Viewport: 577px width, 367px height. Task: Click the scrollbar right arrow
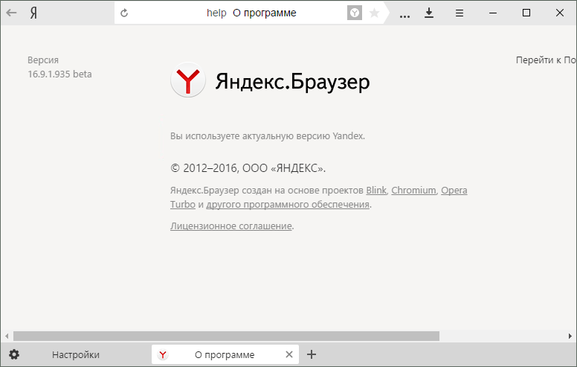[x=570, y=336]
